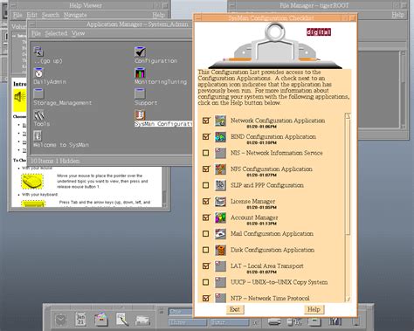The height and width of the screenshot is (331, 414).
Task: Launch the BIND Configuration Application icon
Action: pos(220,137)
